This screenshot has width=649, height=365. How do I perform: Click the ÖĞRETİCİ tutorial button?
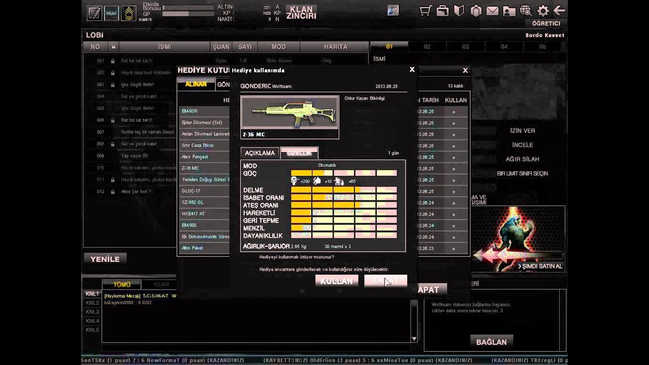click(546, 24)
